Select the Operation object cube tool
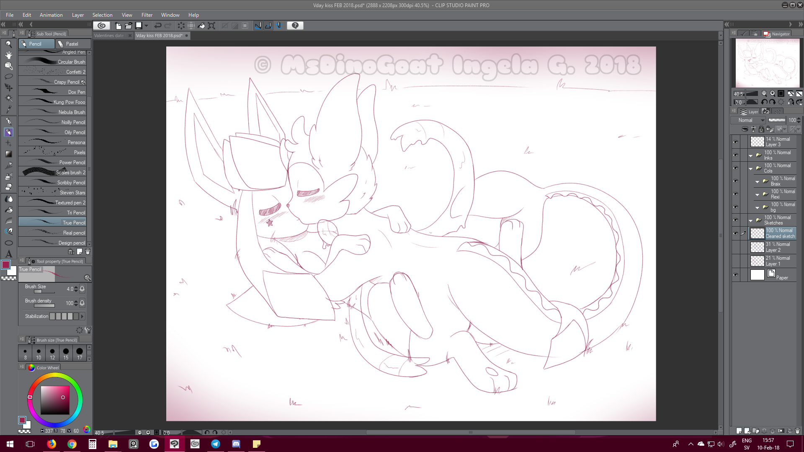 (x=8, y=66)
